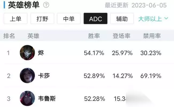Choose the 辅助 position tab

pos(122,19)
